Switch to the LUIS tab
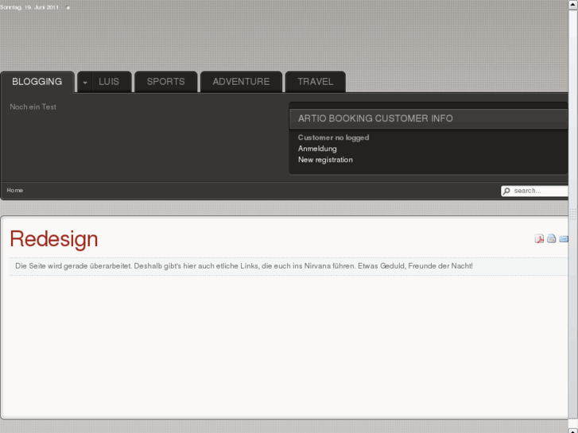 pos(109,82)
